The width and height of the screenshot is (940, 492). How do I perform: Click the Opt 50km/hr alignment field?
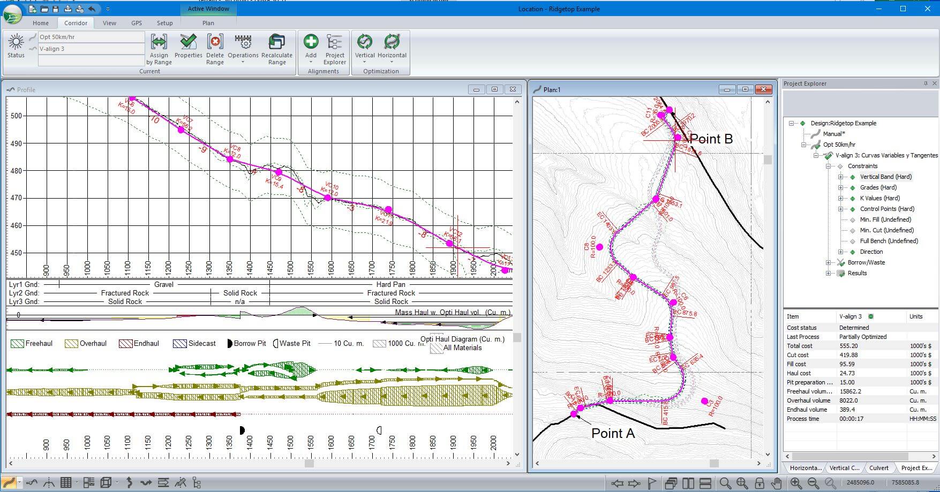[91, 37]
